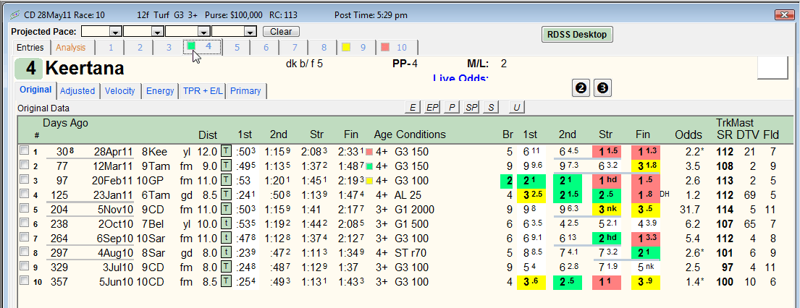Check the box for race line 3

[23, 180]
